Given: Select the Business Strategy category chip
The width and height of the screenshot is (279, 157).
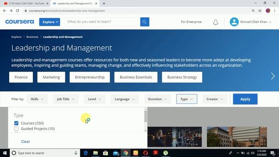Looking at the screenshot, I should pos(182,77).
